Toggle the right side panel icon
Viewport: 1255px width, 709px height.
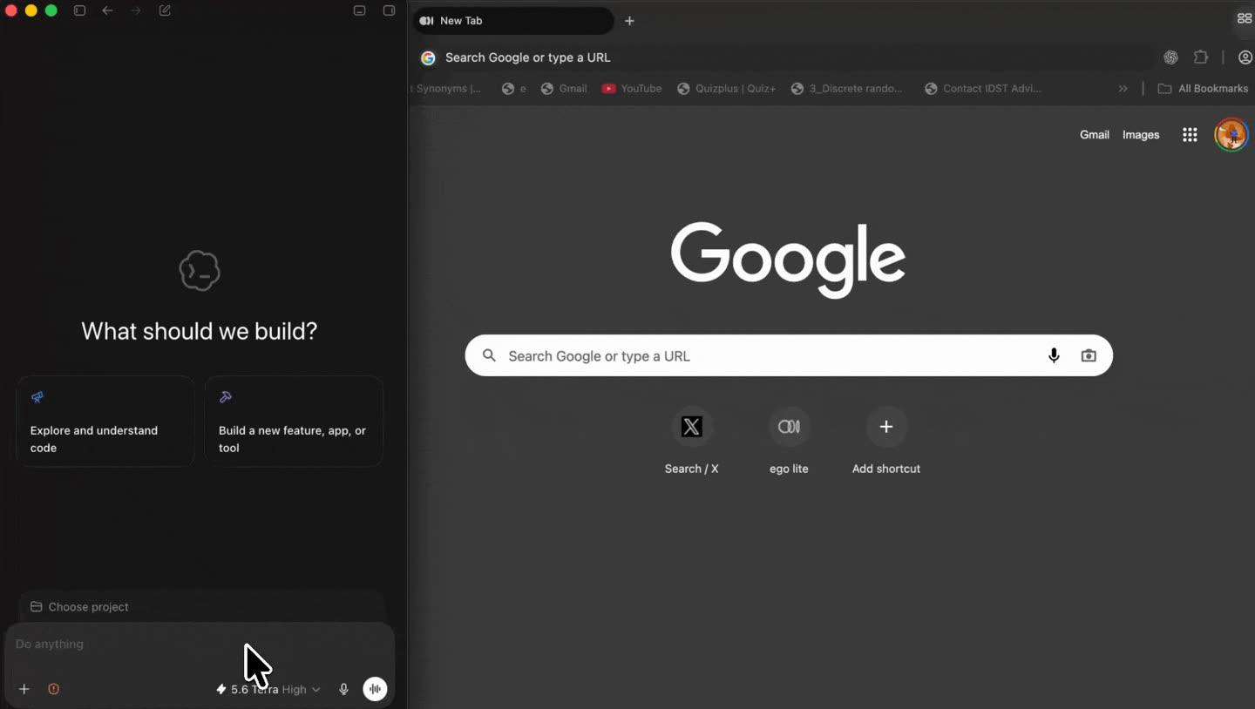tap(389, 10)
